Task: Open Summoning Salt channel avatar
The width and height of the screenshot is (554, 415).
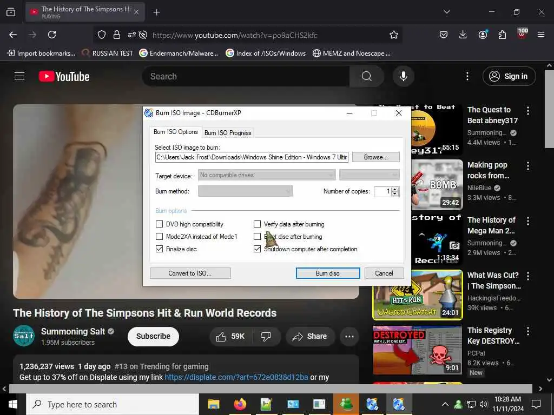Action: click(x=24, y=336)
